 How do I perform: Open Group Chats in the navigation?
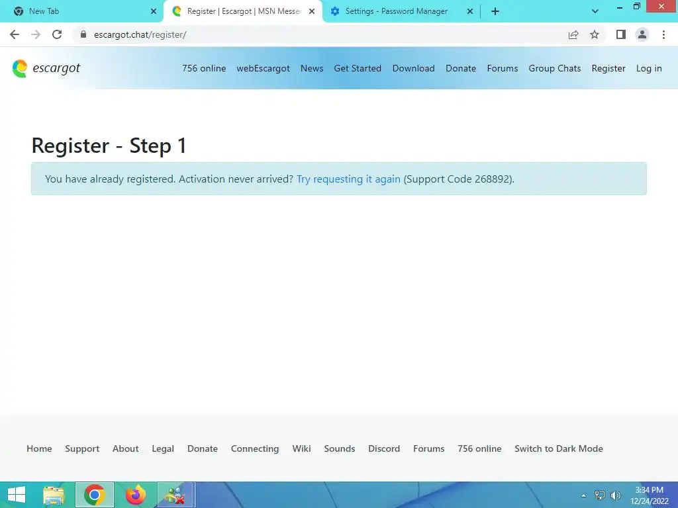click(555, 68)
